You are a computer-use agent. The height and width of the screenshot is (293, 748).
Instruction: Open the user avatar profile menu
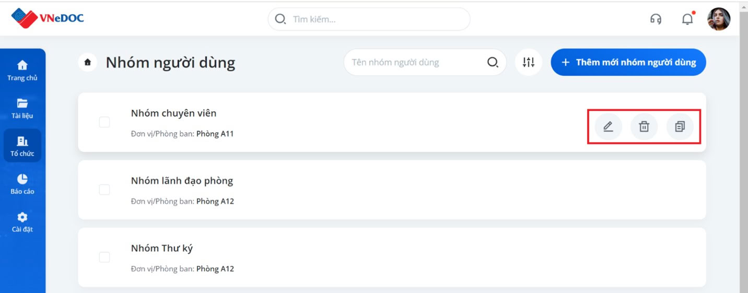click(x=719, y=19)
